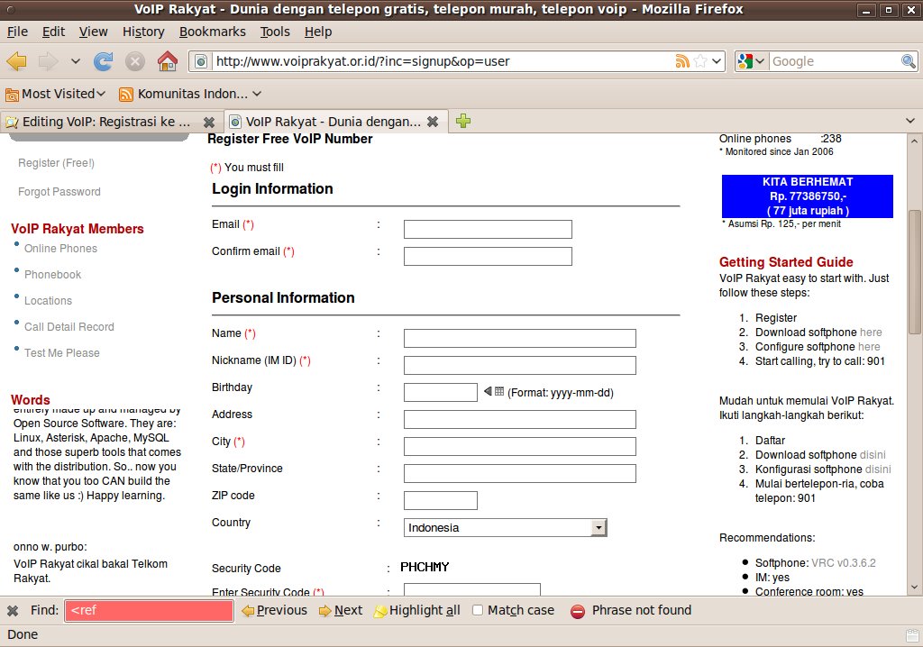Click the Home icon in toolbar
Viewport: 923px width, 647px height.
pos(167,61)
